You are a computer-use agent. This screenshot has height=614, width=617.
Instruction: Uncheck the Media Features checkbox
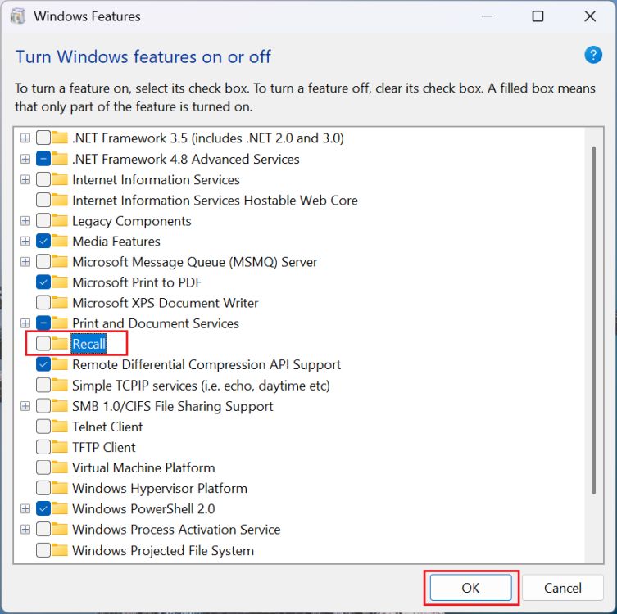(x=43, y=241)
